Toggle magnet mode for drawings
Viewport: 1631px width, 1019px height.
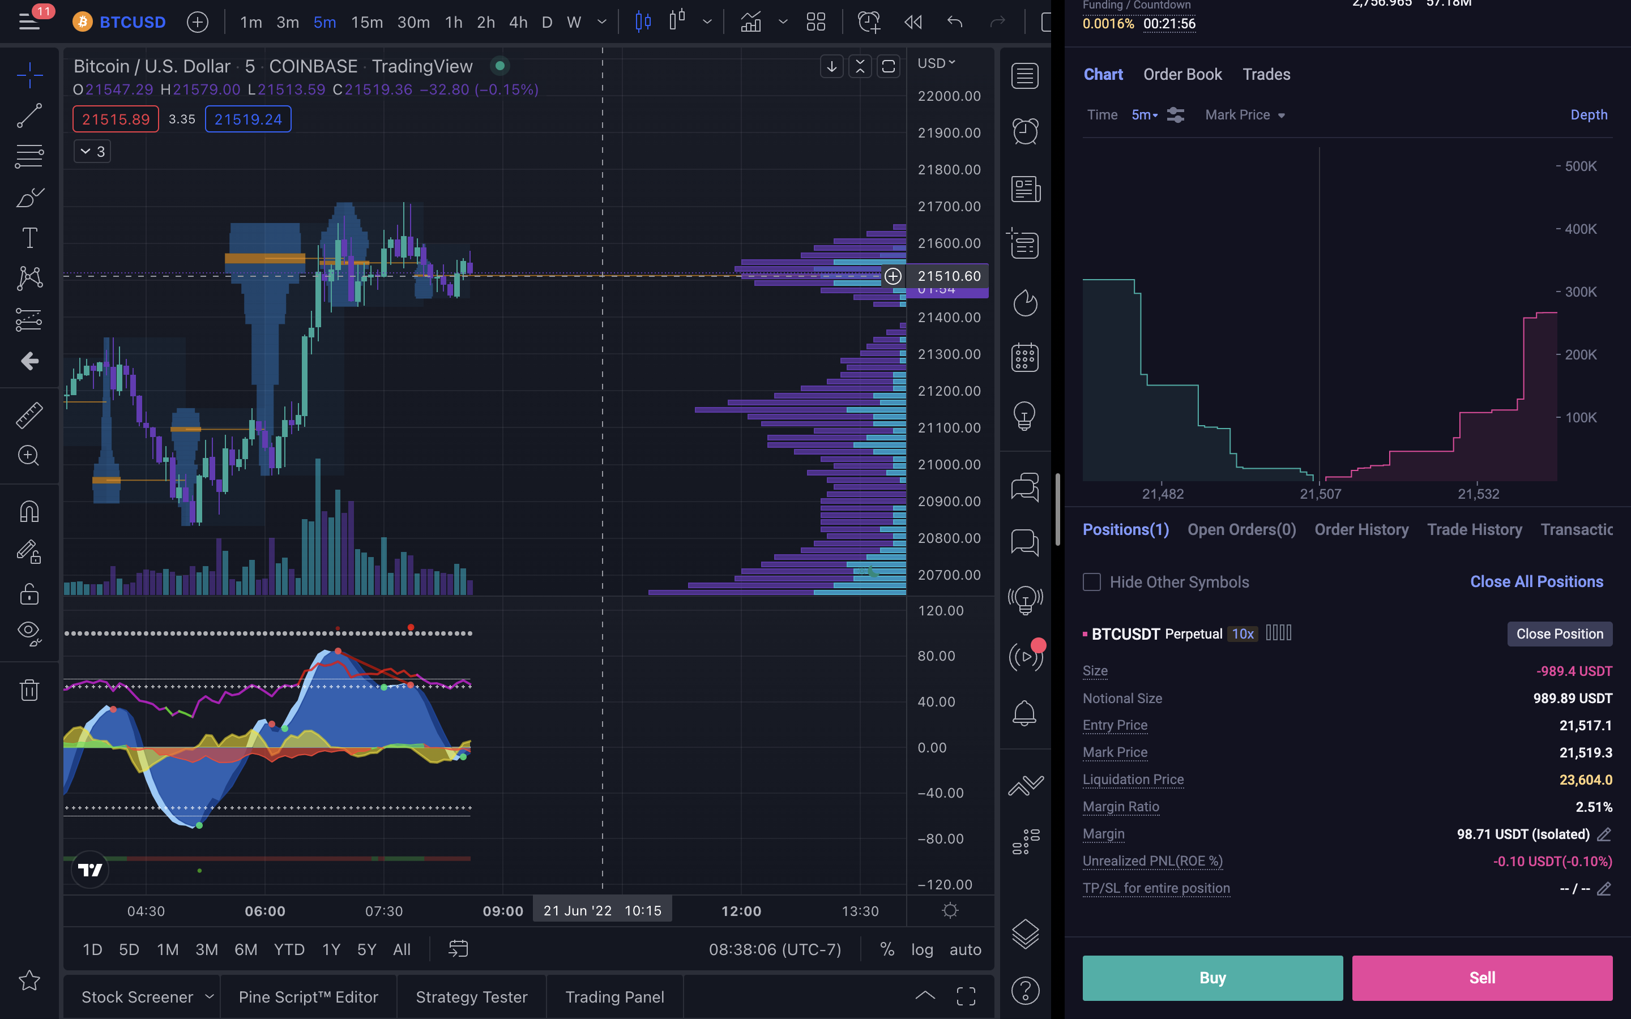click(x=29, y=512)
